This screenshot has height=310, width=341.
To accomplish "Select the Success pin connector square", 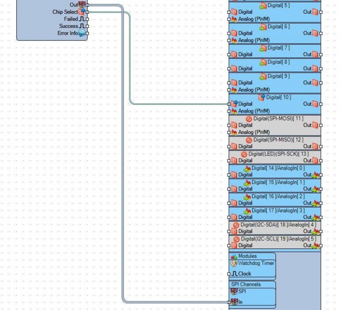I will pyautogui.click(x=87, y=26).
